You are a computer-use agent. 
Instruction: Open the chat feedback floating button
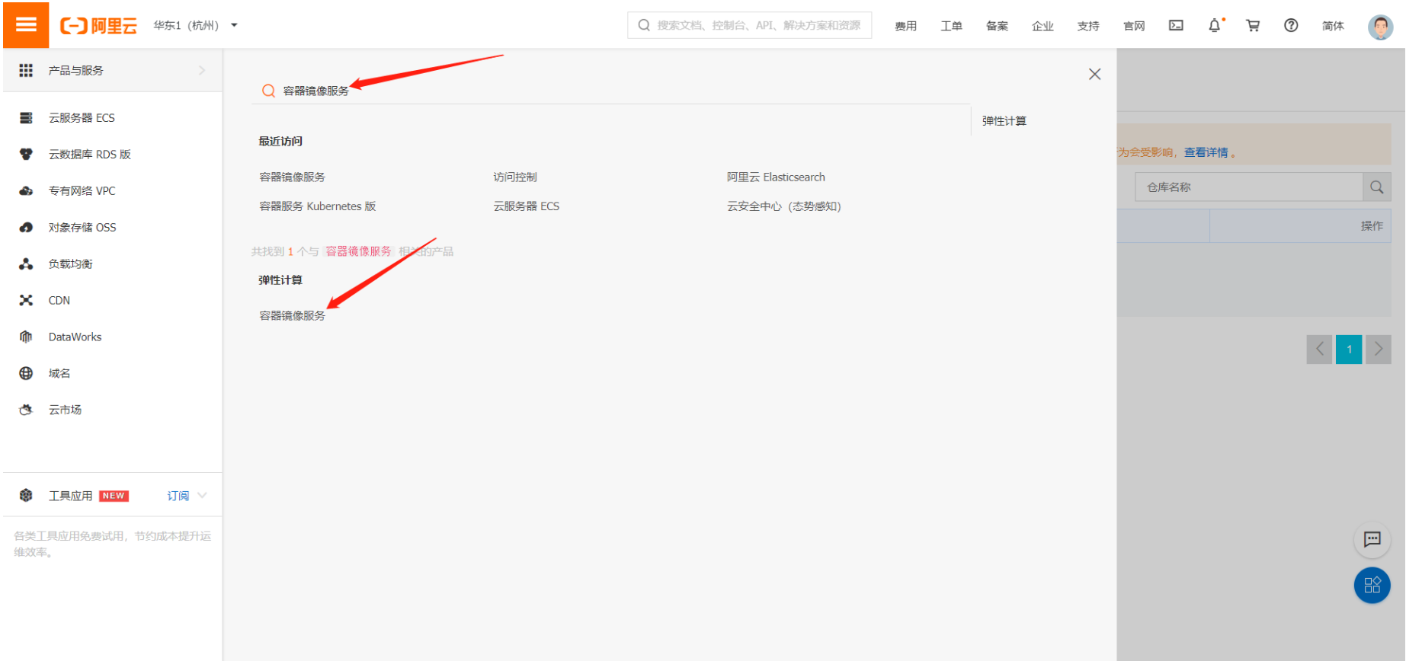pyautogui.click(x=1372, y=539)
